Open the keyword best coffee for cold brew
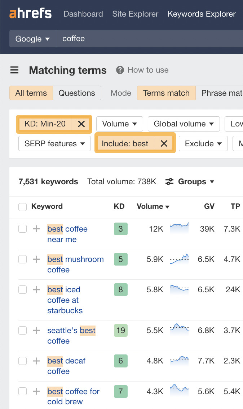The image size is (243, 409). (x=73, y=391)
